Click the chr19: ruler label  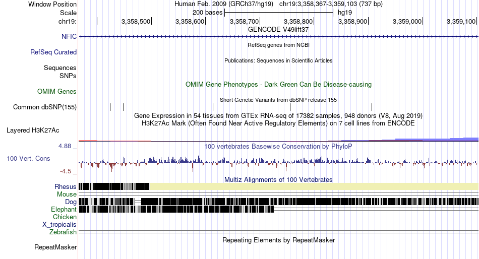(67, 21)
